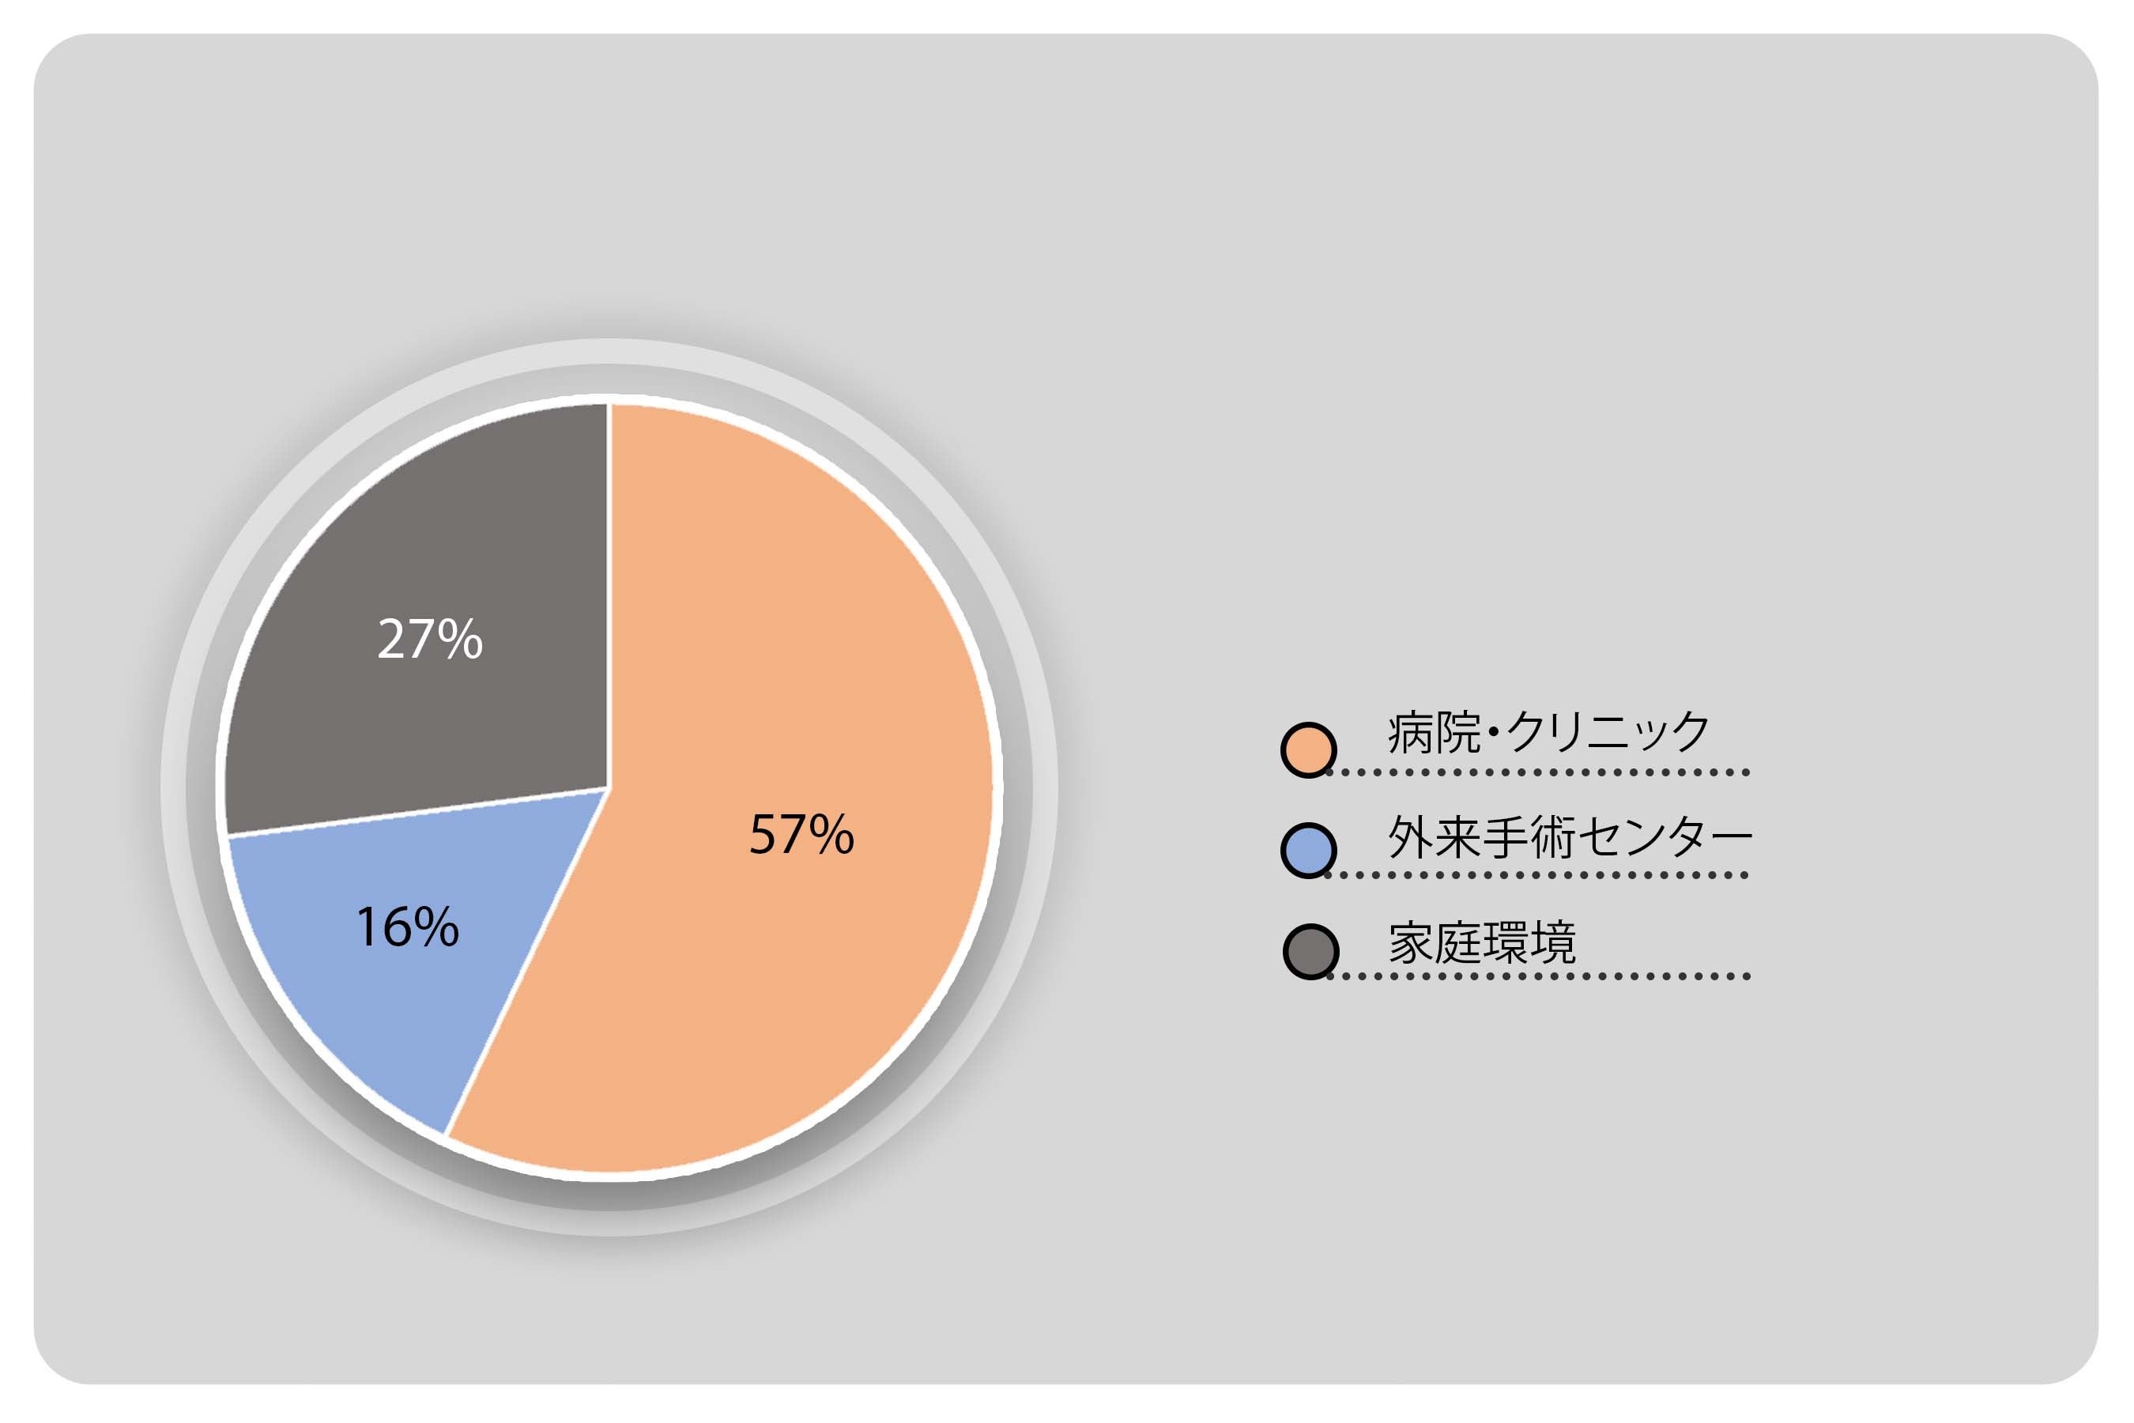Click the blue legend circle for 外来手術センター
Viewport: 2134px width, 1423px height.
click(x=1307, y=851)
